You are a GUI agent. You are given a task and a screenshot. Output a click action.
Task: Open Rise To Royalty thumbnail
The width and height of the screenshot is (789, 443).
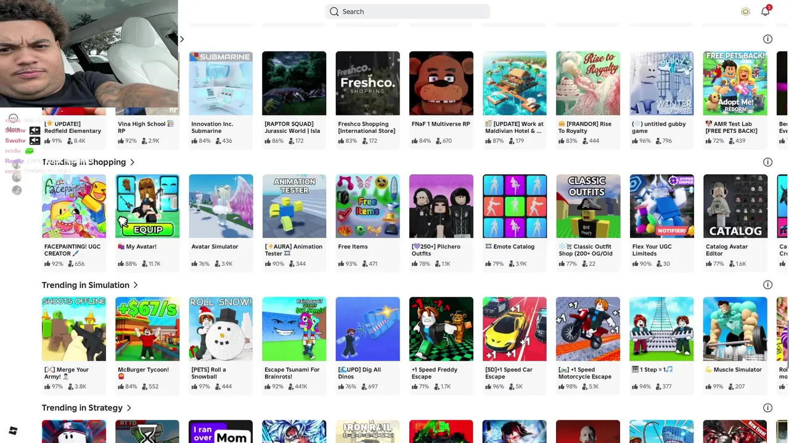pyautogui.click(x=588, y=83)
